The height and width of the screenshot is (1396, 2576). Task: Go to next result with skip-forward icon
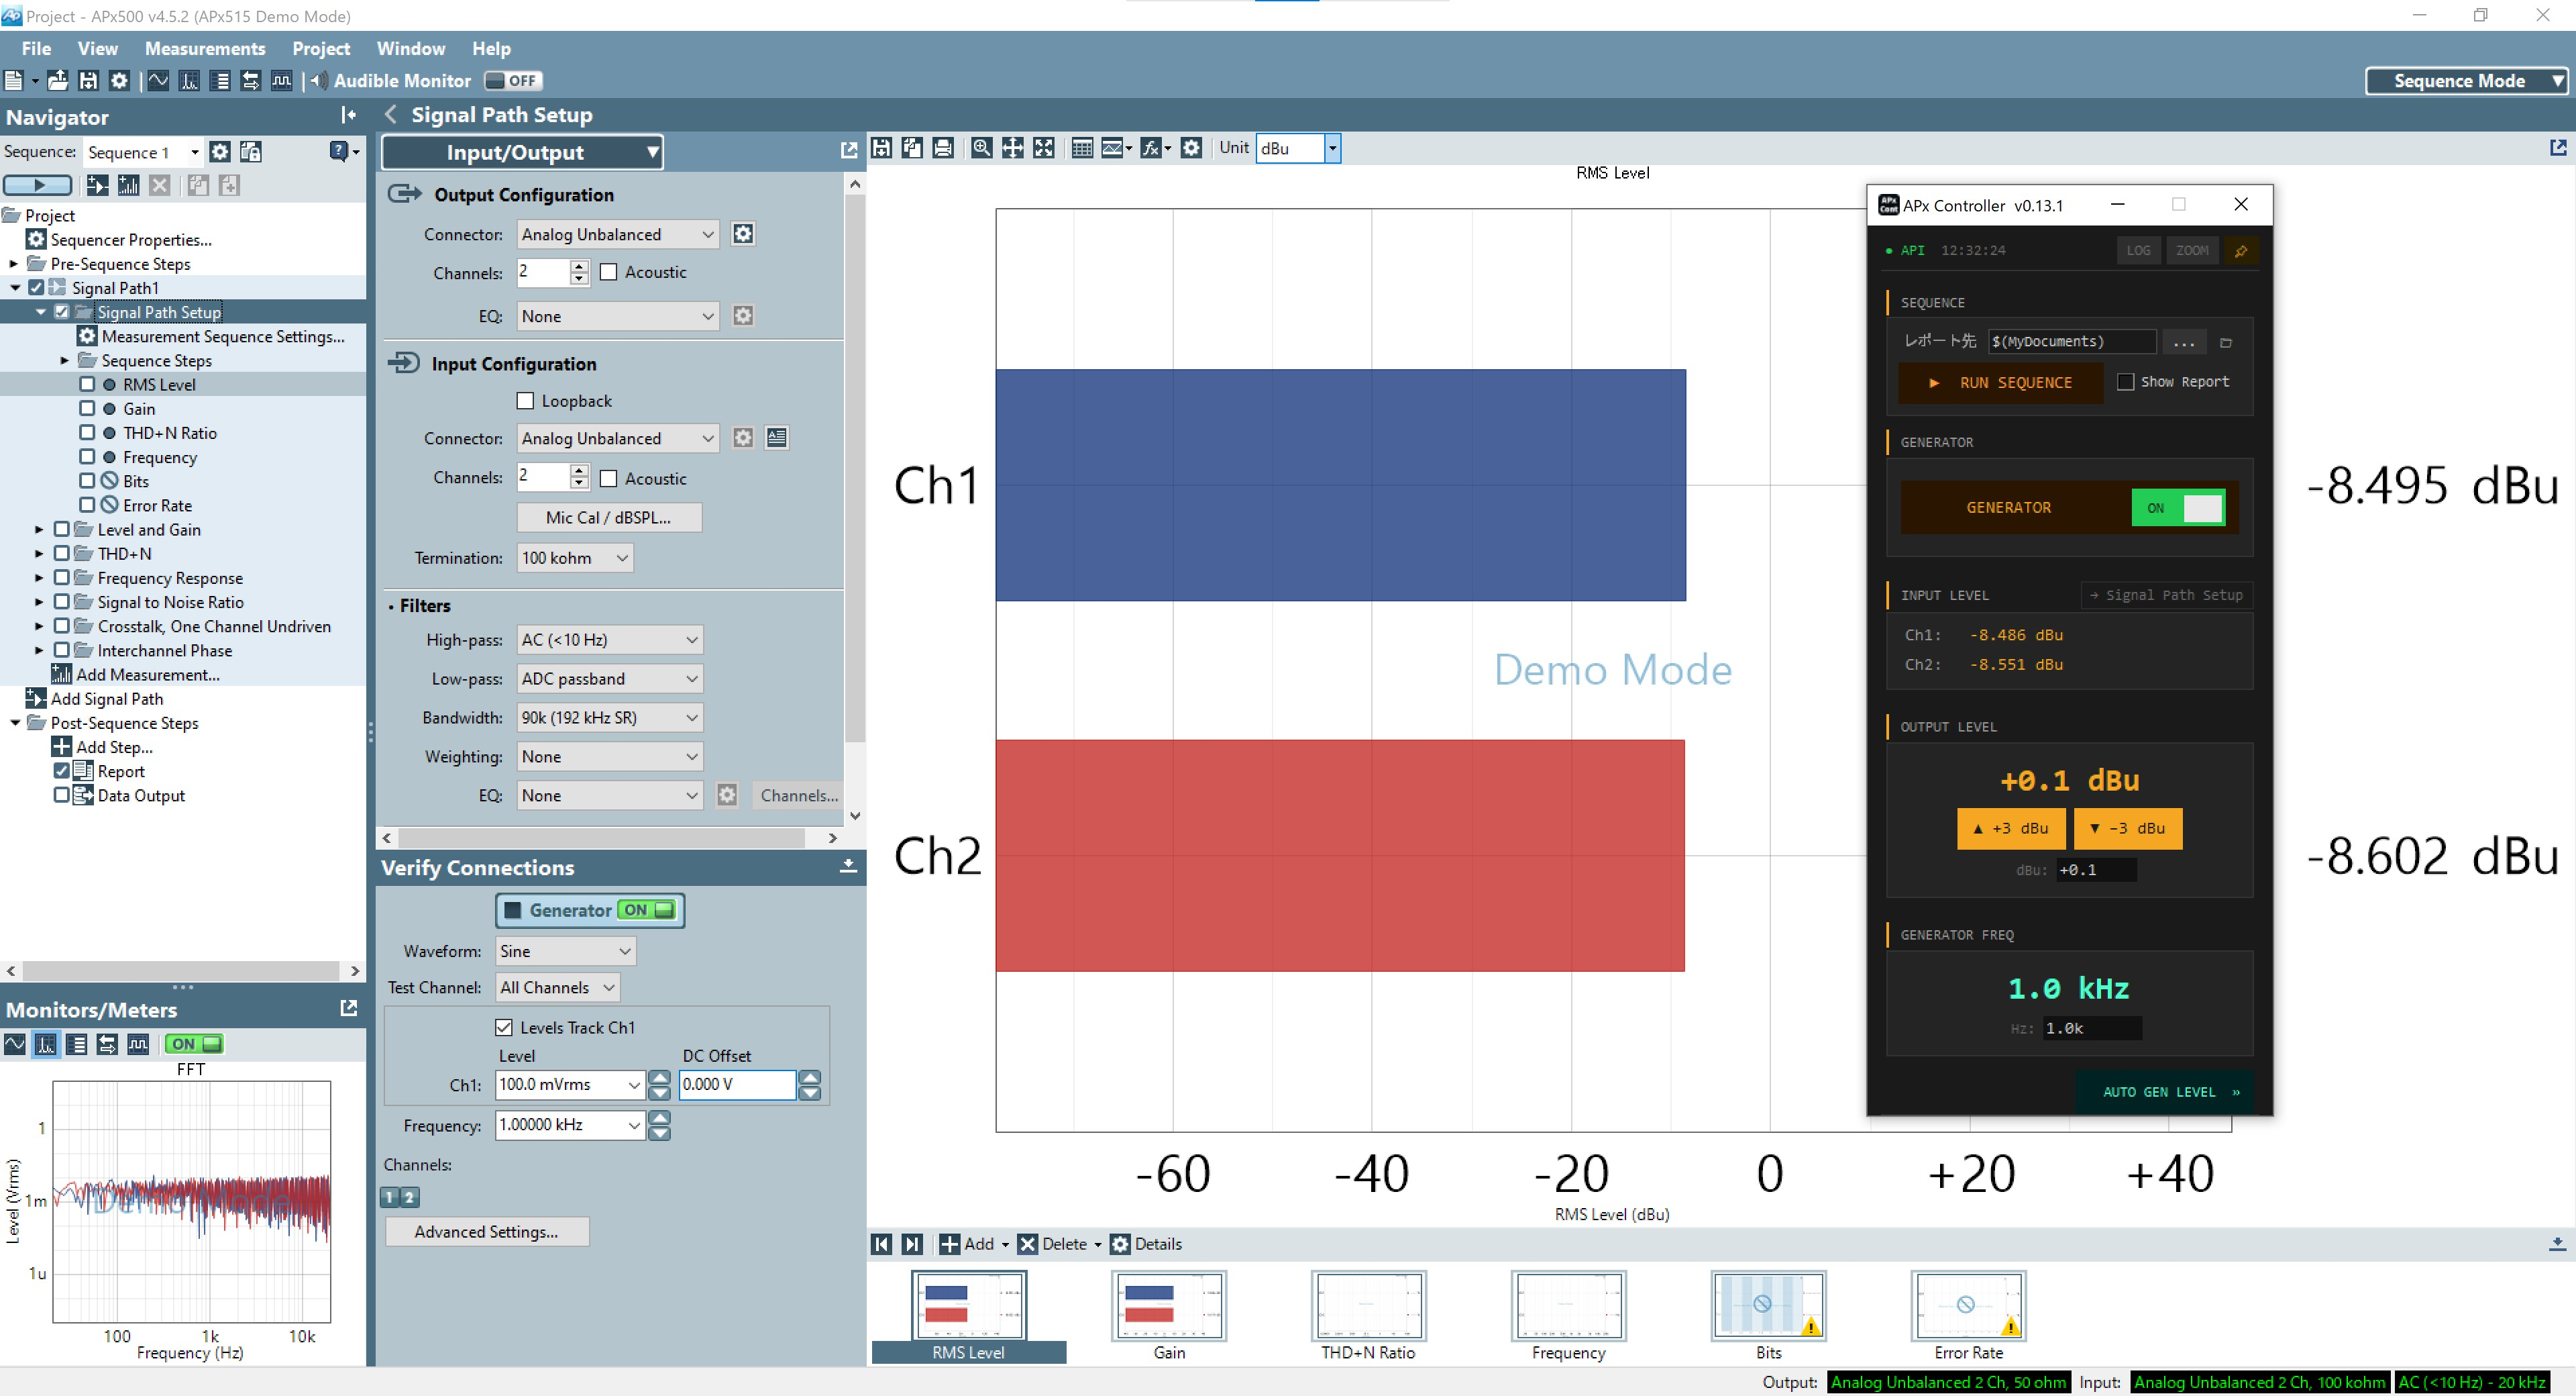[912, 1244]
